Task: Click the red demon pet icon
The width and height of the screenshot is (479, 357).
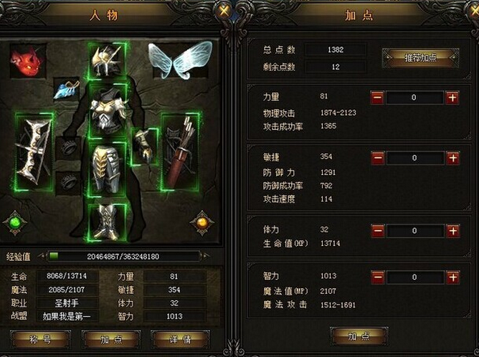Action: [28, 61]
